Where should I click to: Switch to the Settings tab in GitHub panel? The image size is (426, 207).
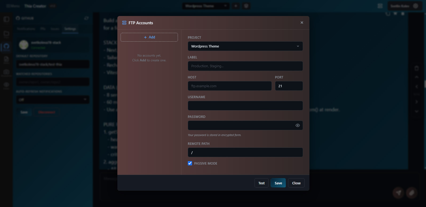[70, 29]
